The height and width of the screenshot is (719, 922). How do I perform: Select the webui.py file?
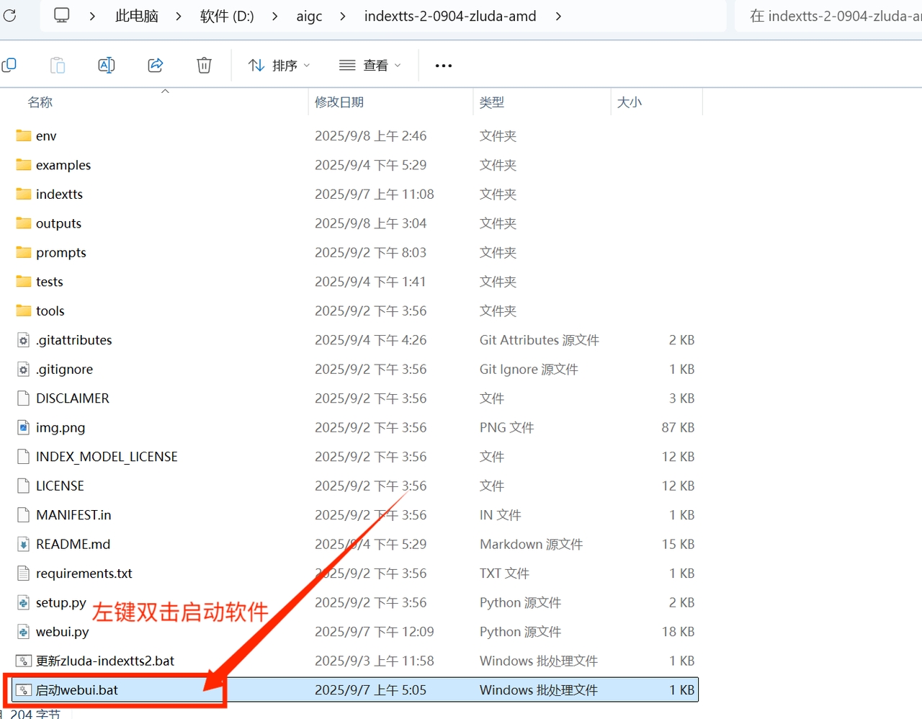pyautogui.click(x=63, y=632)
